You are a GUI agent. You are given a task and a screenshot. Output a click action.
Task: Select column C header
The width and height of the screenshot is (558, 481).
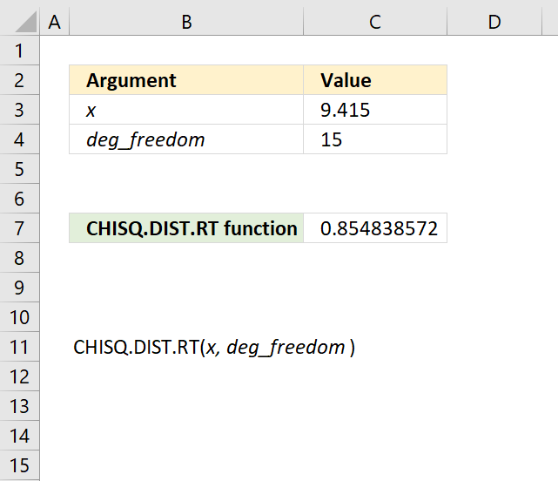[x=375, y=22]
